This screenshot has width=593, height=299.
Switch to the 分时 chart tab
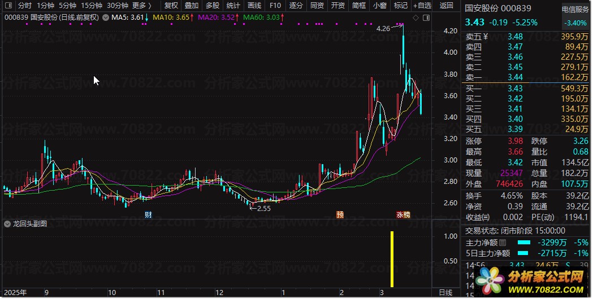pos(24,6)
